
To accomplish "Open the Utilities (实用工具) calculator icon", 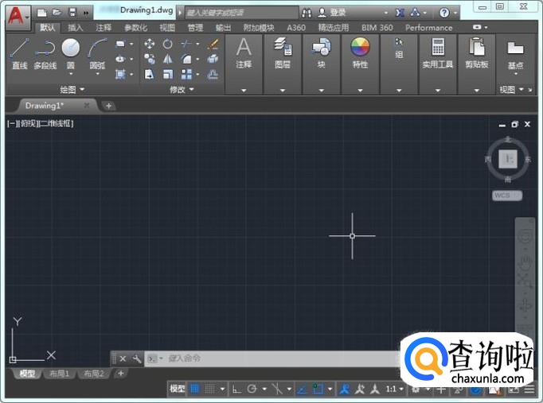I will (437, 48).
